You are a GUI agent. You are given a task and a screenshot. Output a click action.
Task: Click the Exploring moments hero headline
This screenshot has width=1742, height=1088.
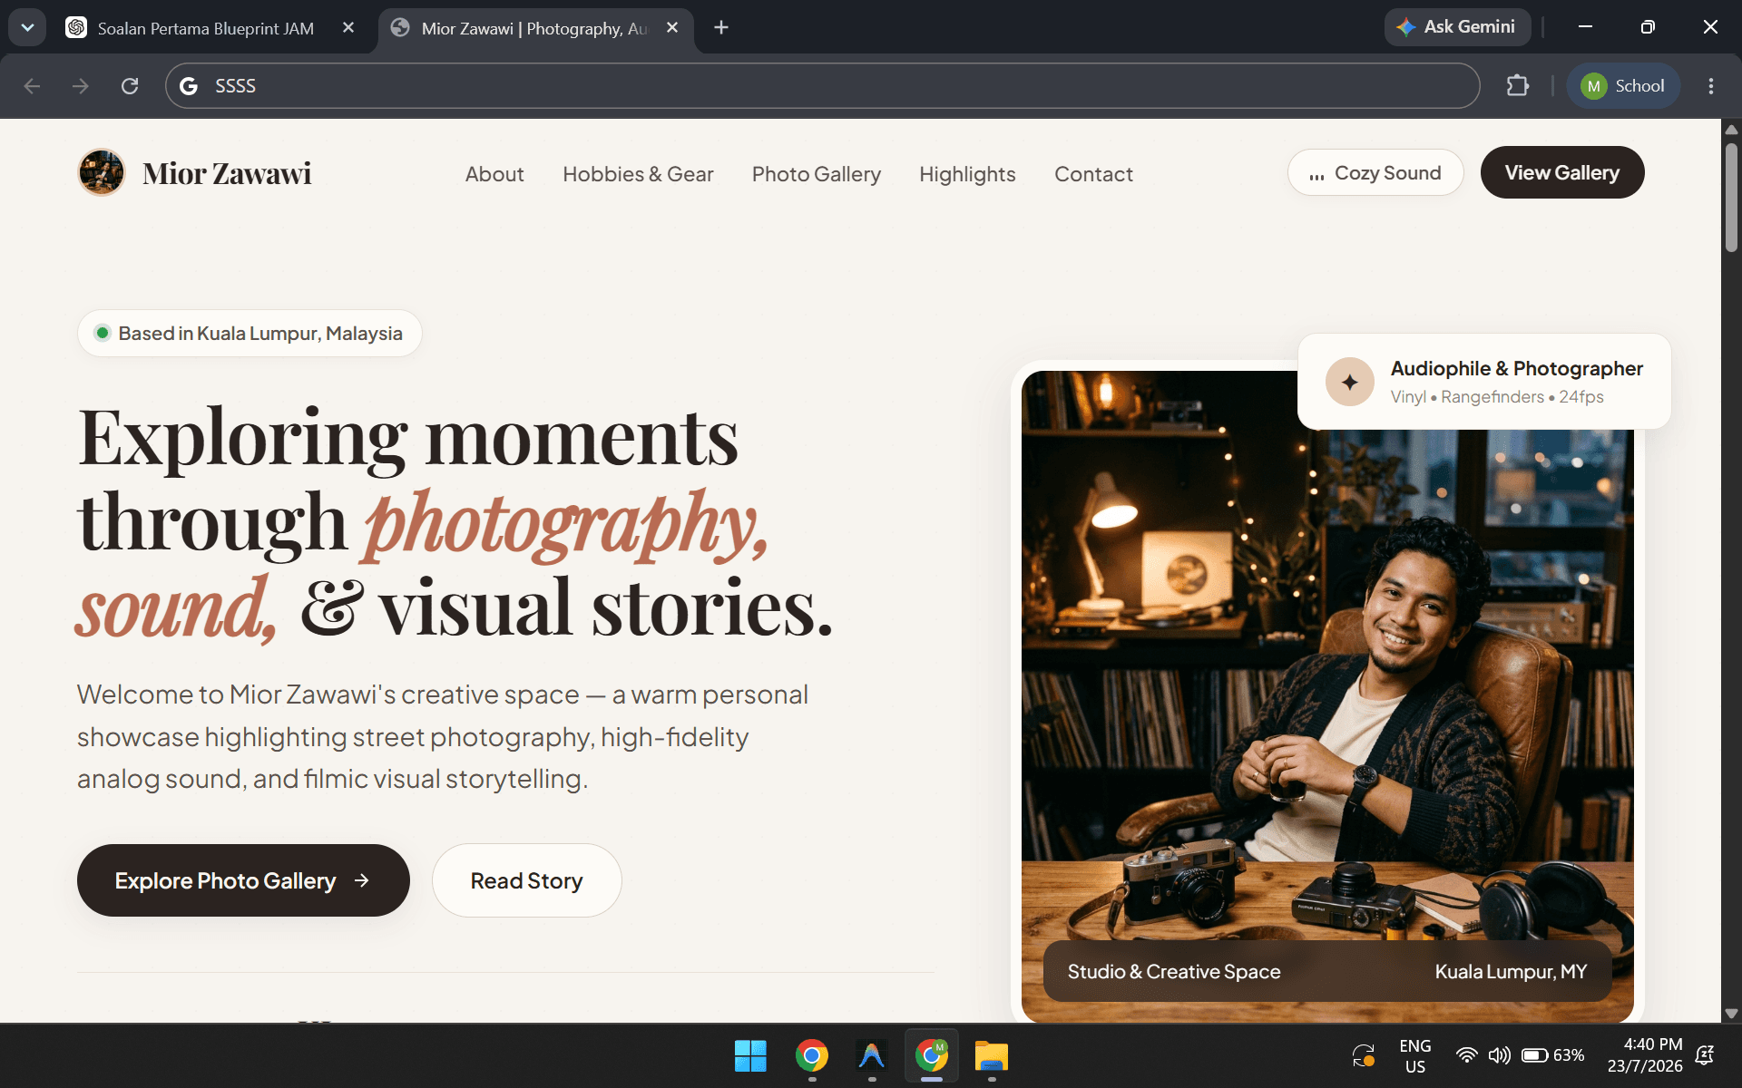455,521
